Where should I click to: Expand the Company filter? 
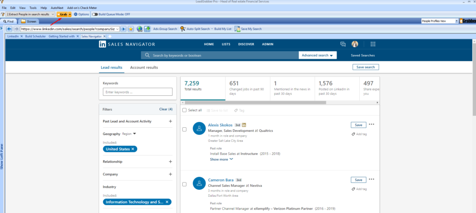coord(170,174)
